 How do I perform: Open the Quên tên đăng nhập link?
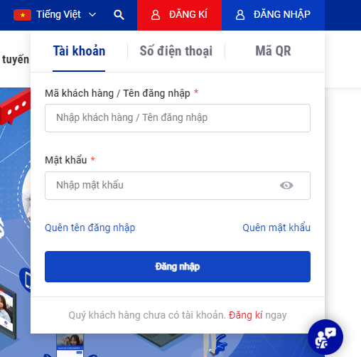pyautogui.click(x=90, y=228)
